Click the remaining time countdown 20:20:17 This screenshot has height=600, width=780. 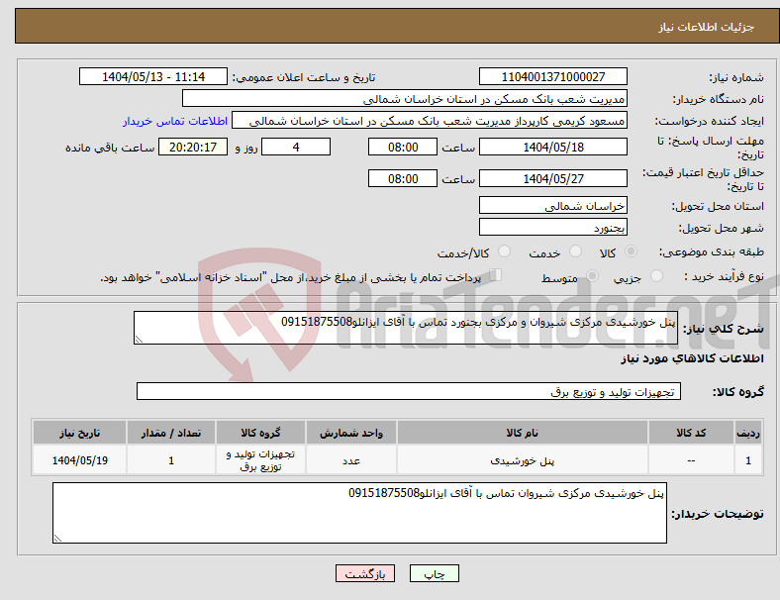tap(193, 148)
